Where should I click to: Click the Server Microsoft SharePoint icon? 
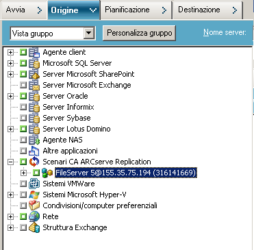34,74
